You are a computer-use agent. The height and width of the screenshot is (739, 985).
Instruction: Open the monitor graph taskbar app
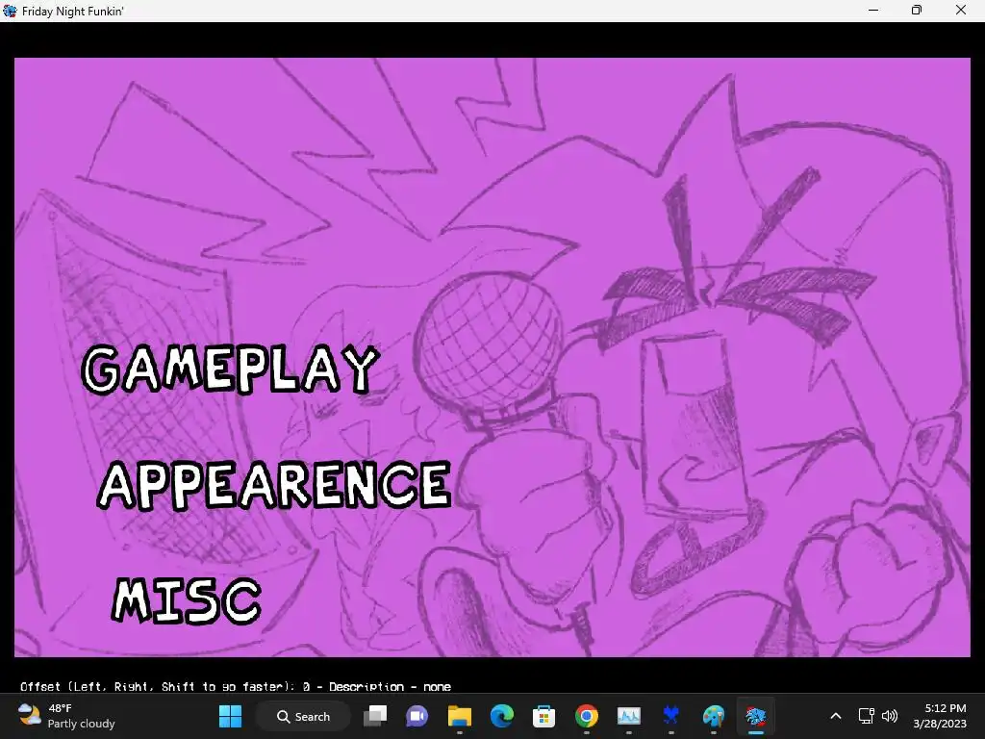point(628,716)
